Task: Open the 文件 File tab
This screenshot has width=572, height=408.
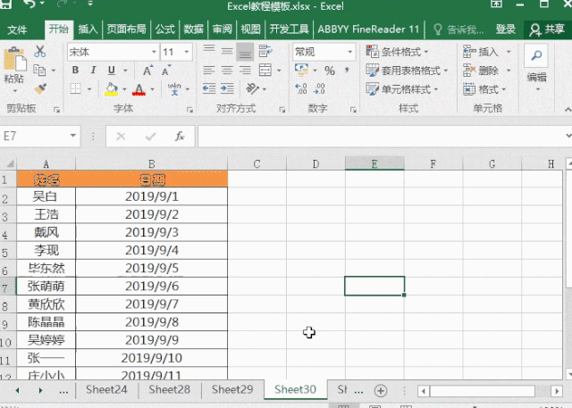Action: [x=17, y=29]
